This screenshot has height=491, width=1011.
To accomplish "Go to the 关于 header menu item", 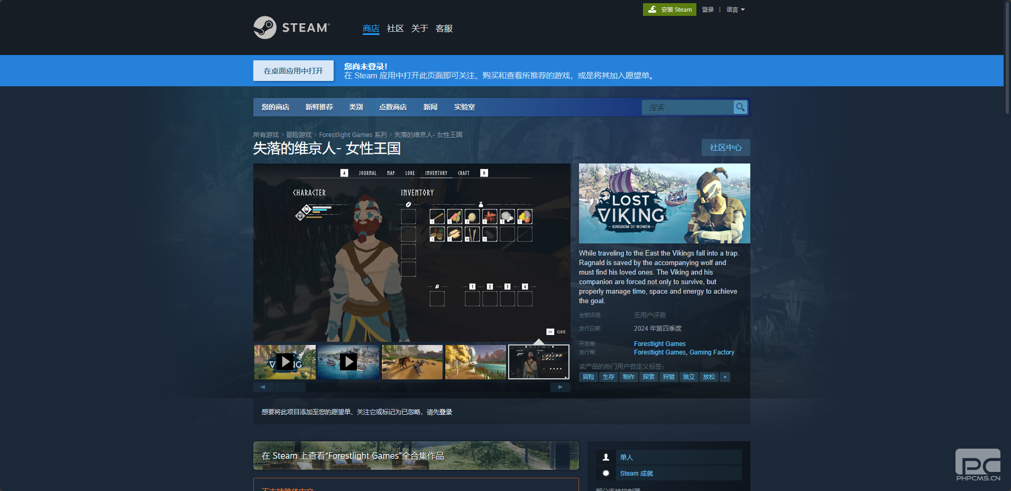I will pos(419,29).
